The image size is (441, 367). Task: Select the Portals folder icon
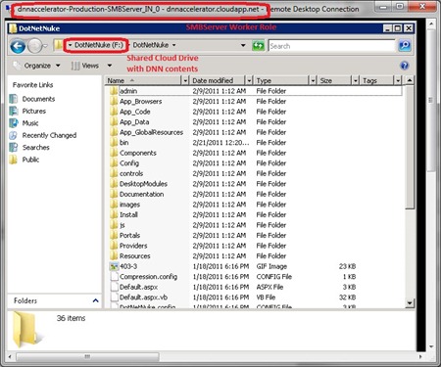click(114, 236)
